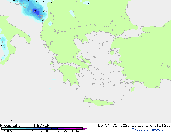171x132 pixels.
Task: Click the legend arrow tip above '50'
Action: (x=85, y=128)
